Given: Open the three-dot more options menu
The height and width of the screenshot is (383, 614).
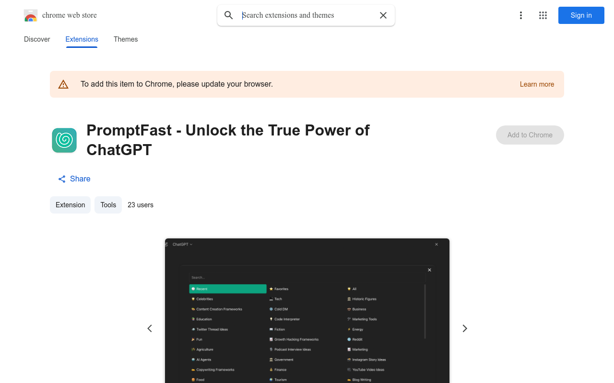Looking at the screenshot, I should coord(520,15).
